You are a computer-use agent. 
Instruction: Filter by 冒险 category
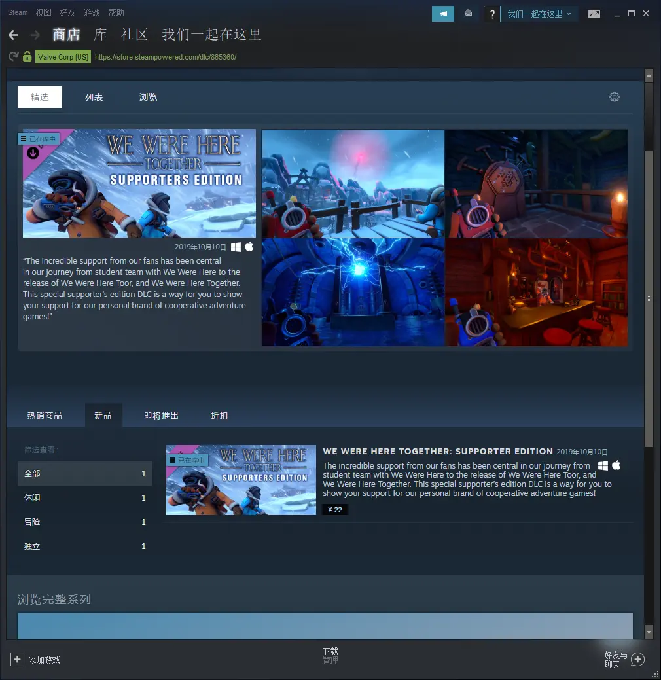tap(85, 522)
